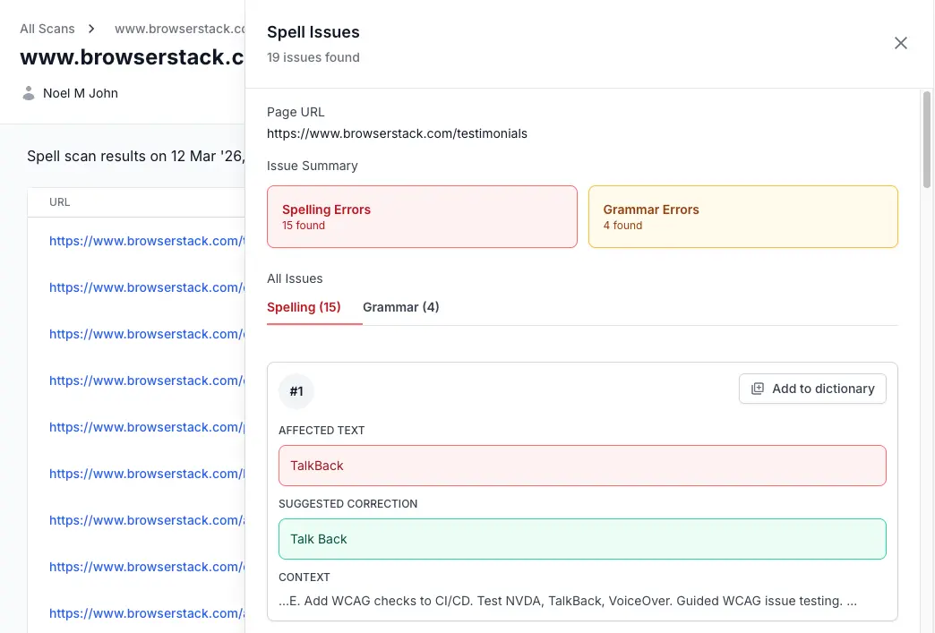Screen dimensions: 935x633
Task: Select the highlighted TalkBack affected text
Action: coord(582,466)
